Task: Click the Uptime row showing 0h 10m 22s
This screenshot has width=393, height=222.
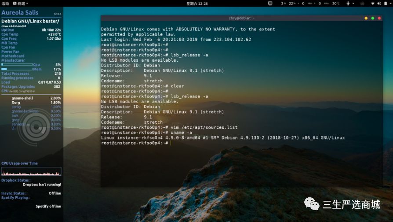Action: tap(31, 30)
